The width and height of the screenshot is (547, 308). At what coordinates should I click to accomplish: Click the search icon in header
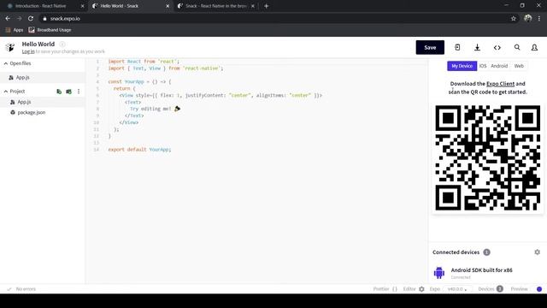point(517,47)
